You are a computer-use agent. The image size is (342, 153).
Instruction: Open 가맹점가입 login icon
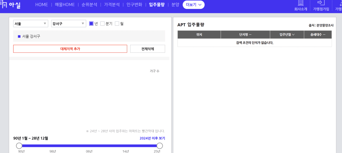(x=321, y=3)
